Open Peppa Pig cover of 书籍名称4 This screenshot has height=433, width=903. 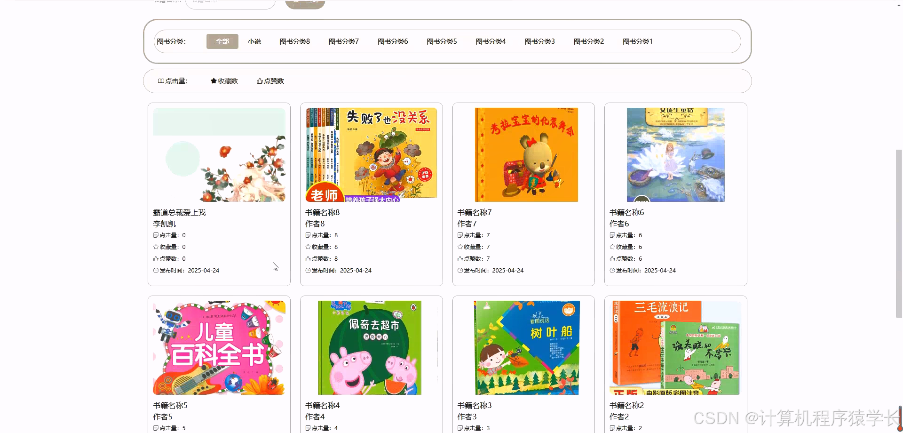(x=370, y=348)
